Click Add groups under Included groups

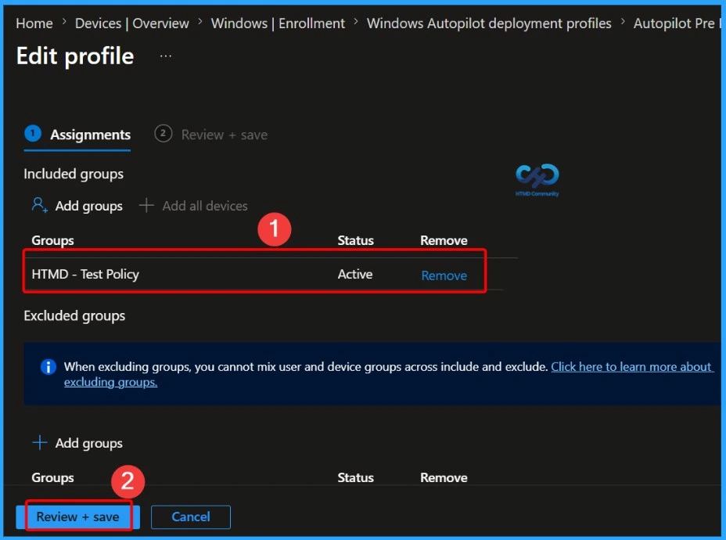[89, 206]
